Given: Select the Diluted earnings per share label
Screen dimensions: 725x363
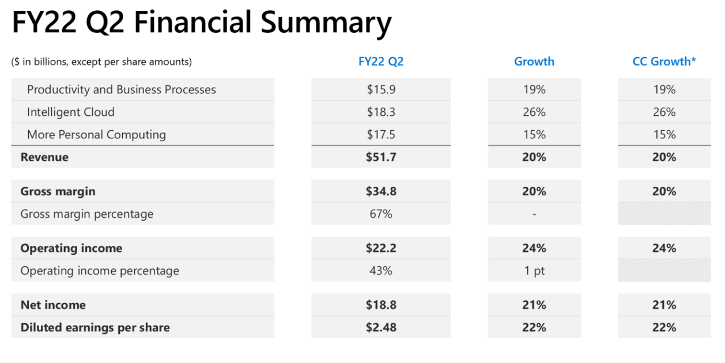Looking at the screenshot, I should click(95, 328).
